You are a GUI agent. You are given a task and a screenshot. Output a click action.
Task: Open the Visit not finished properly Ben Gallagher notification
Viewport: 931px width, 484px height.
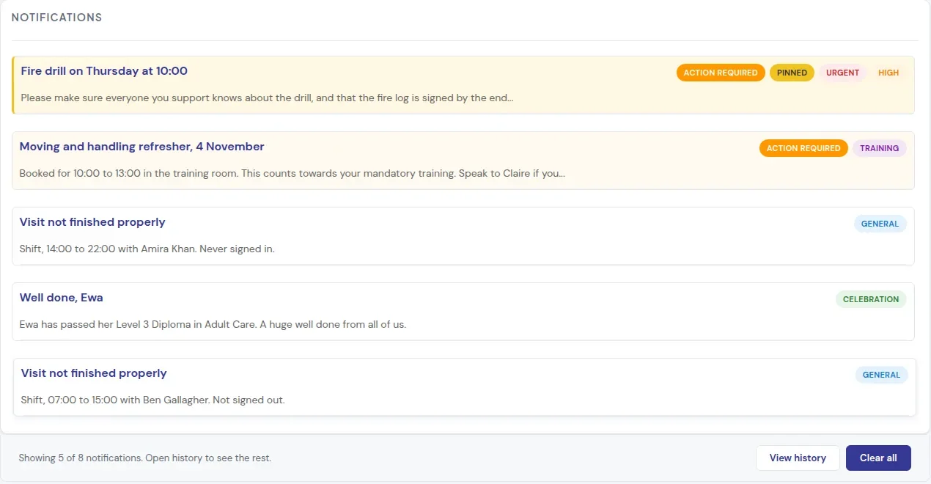pyautogui.click(x=465, y=387)
